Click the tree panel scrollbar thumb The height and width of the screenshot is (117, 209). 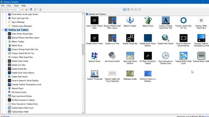click(x=83, y=49)
